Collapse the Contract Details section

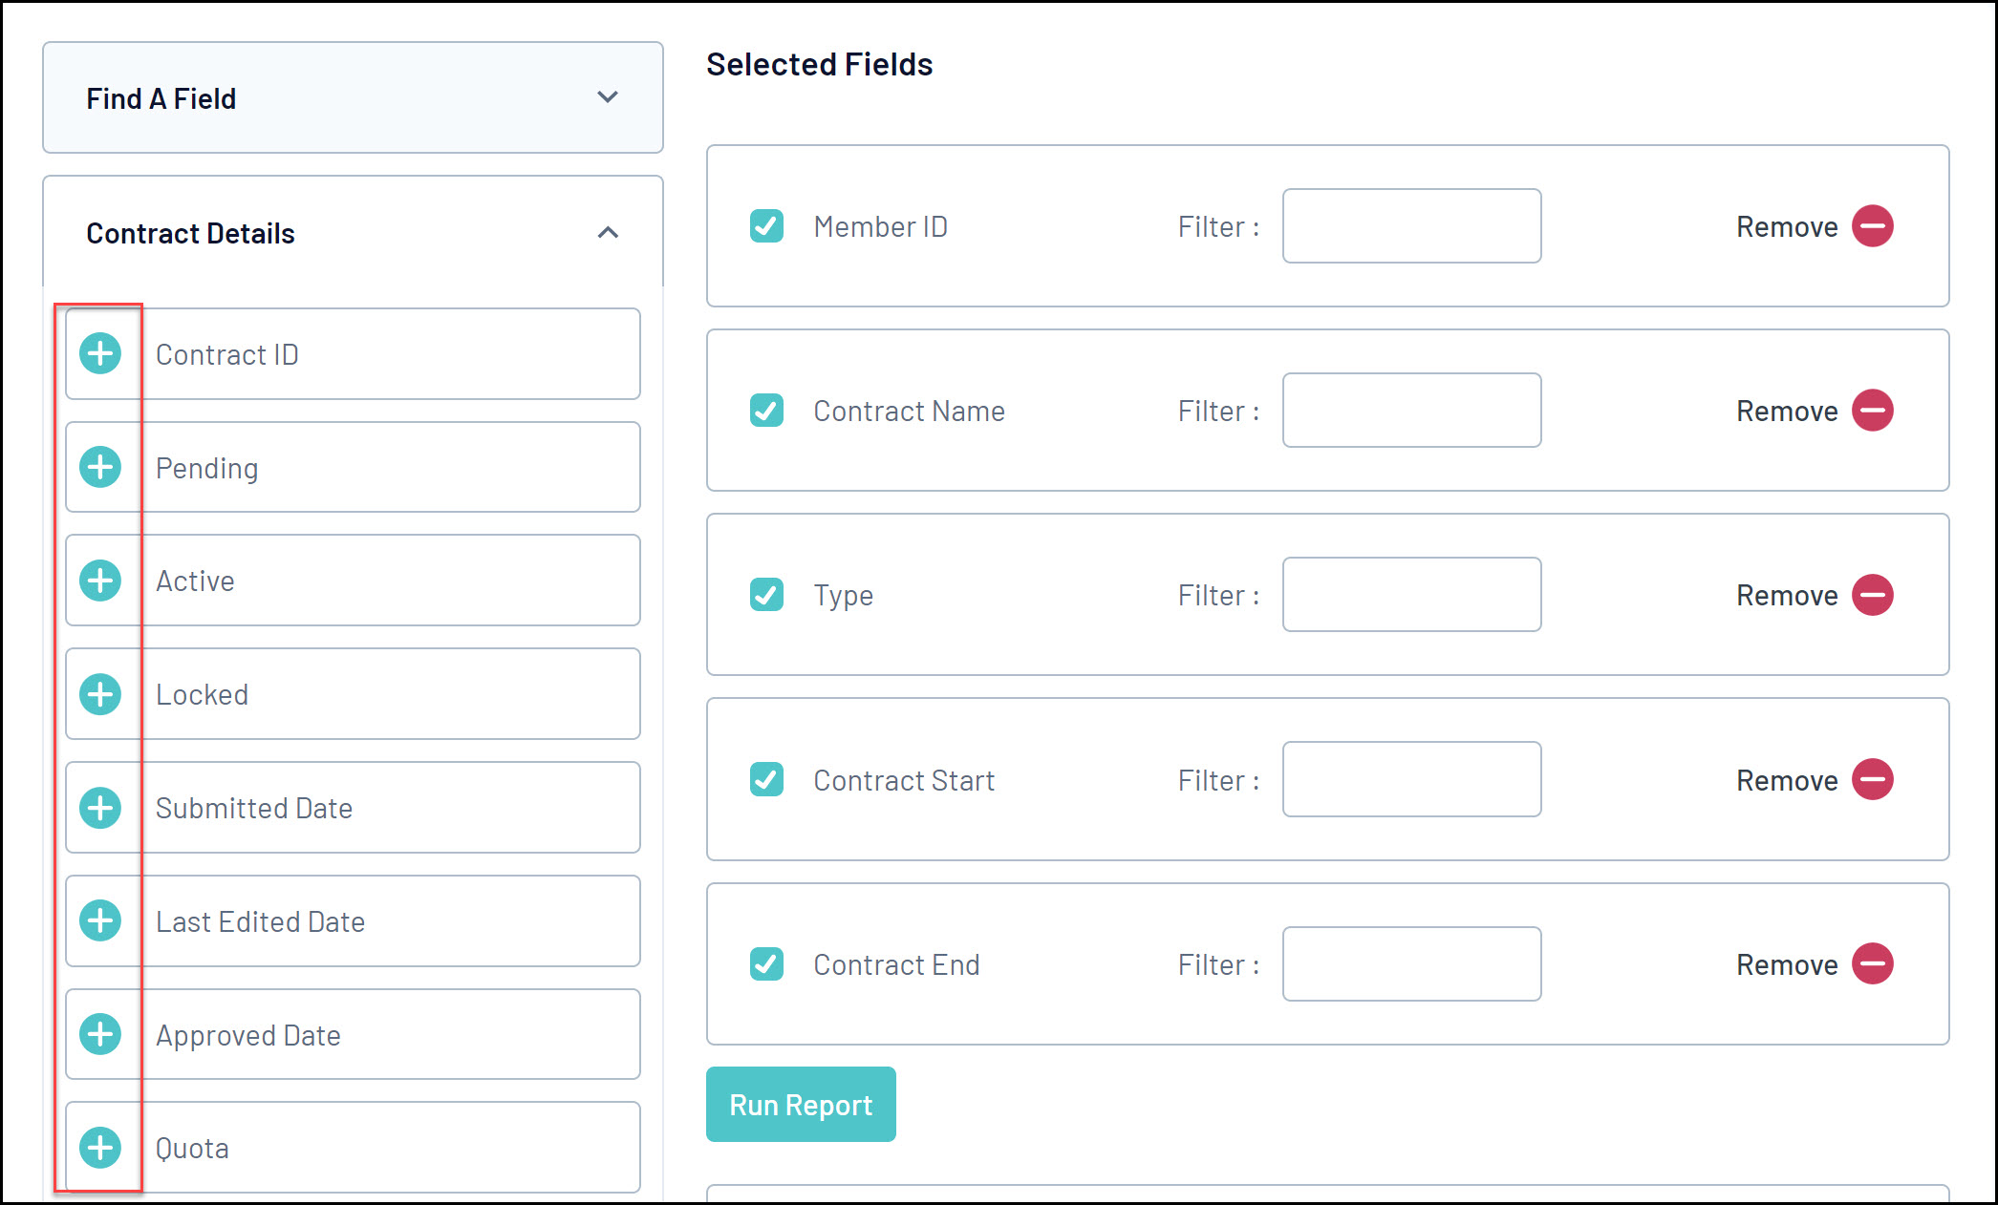point(608,233)
